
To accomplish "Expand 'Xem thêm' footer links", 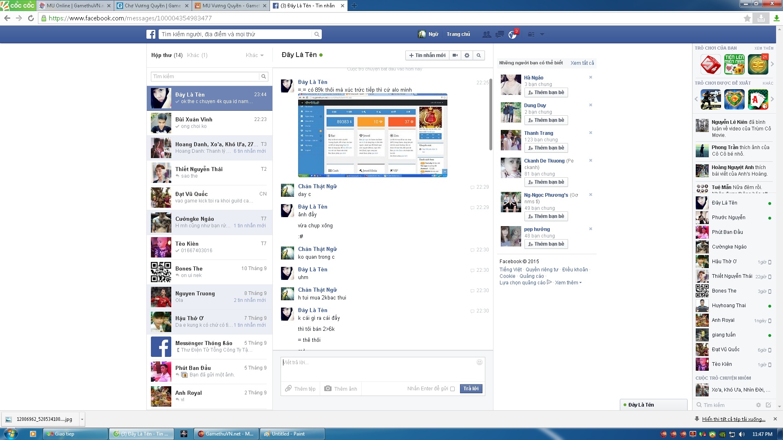I will point(568,283).
